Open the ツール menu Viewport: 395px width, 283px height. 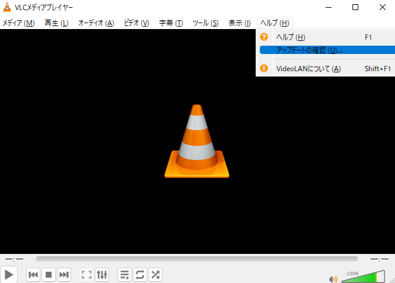[205, 23]
